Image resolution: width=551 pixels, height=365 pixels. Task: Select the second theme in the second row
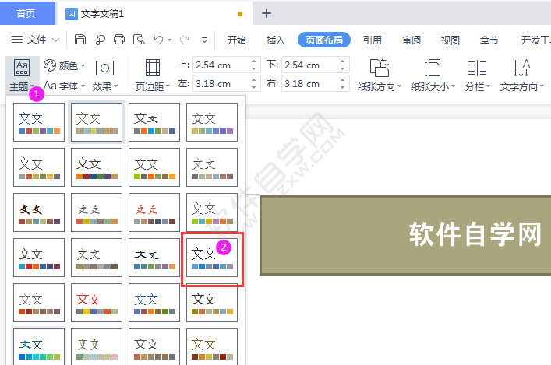97,167
